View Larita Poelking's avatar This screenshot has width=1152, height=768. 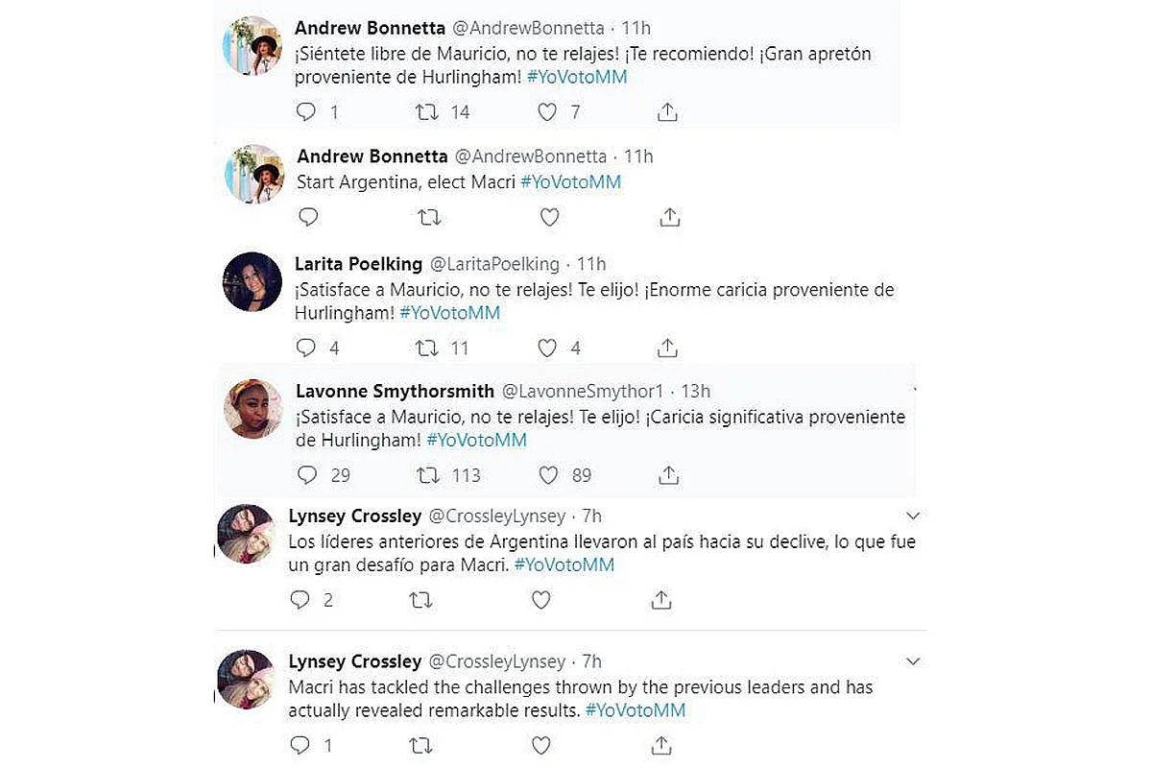(252, 281)
